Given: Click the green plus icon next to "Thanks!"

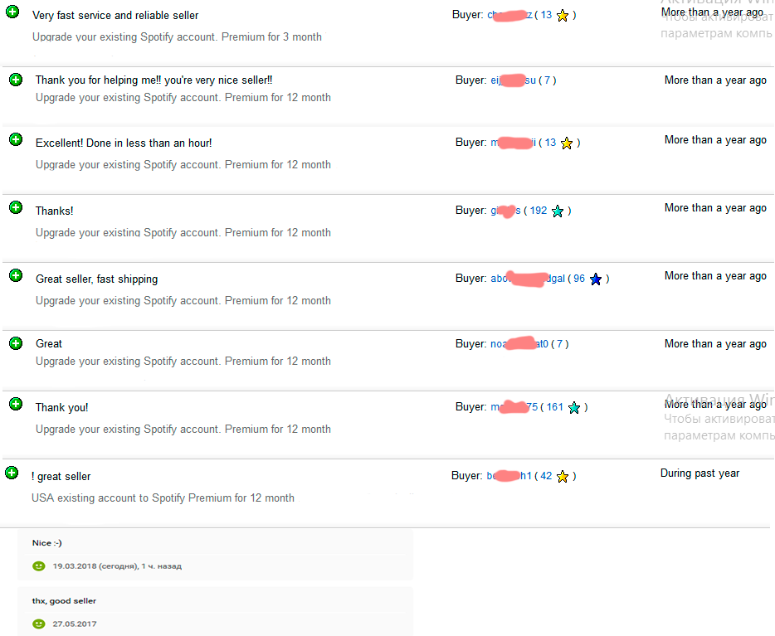Looking at the screenshot, I should [16, 207].
